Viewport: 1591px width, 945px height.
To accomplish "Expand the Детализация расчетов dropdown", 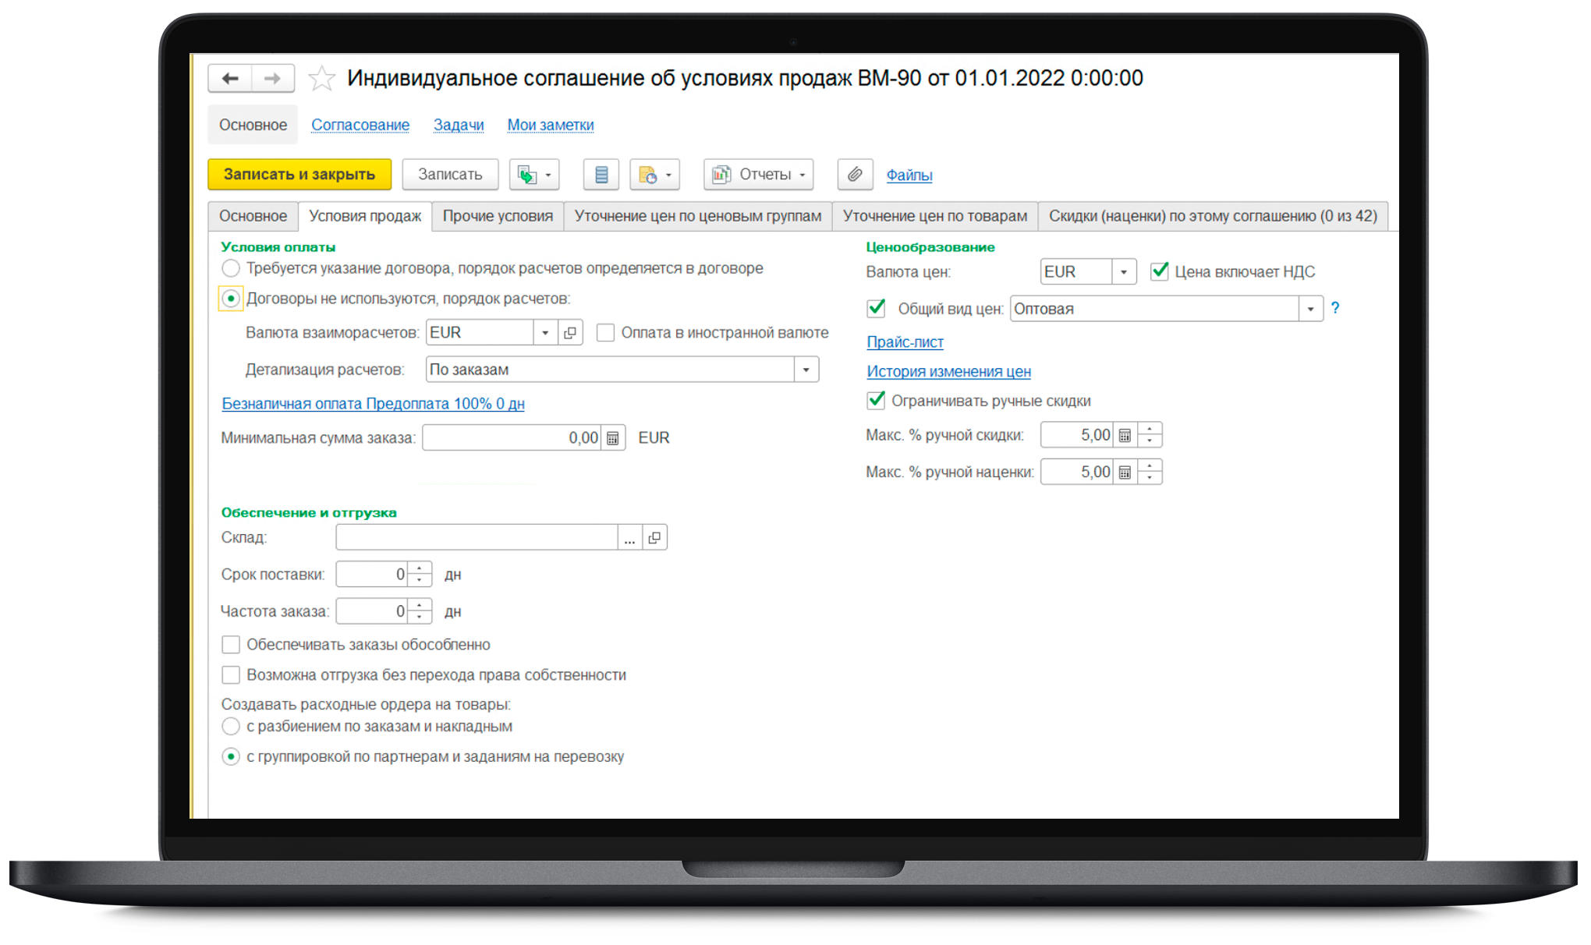I will [x=806, y=370].
